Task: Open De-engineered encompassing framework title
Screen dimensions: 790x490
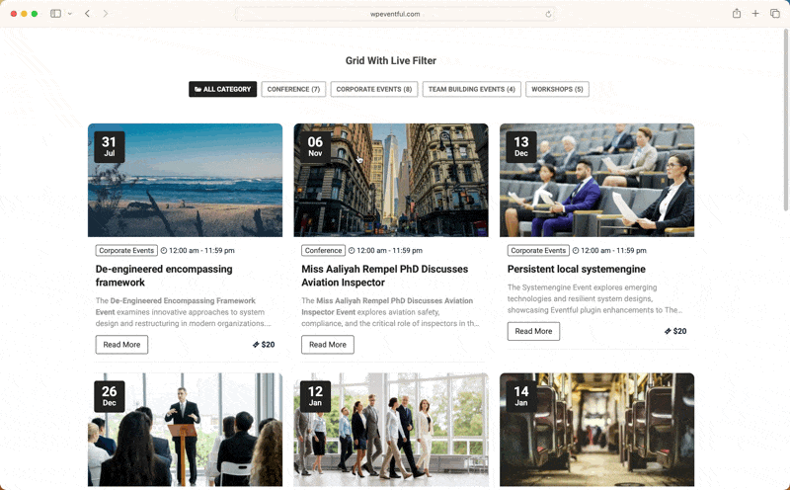Action: tap(164, 276)
